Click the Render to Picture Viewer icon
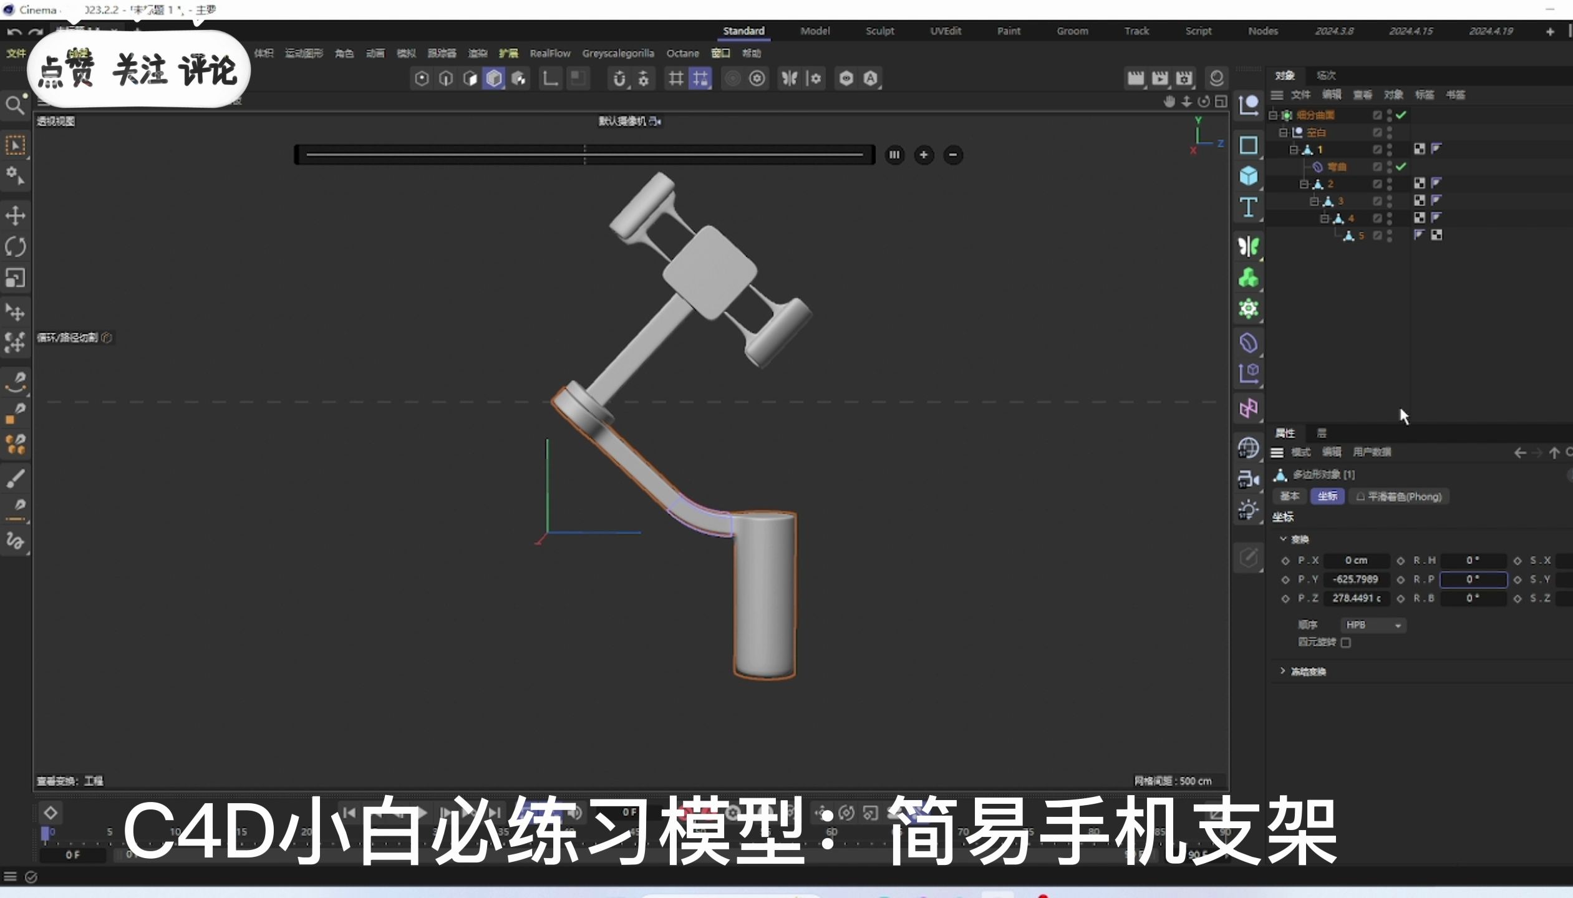1573x898 pixels. pyautogui.click(x=1159, y=77)
